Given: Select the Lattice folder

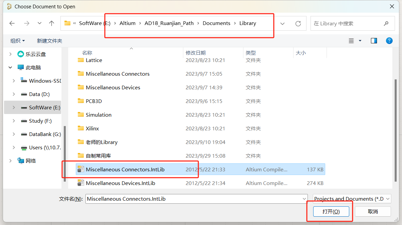Looking at the screenshot, I should 94,60.
